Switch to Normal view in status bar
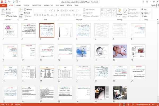The image size is (159, 106). click(x=120, y=104)
